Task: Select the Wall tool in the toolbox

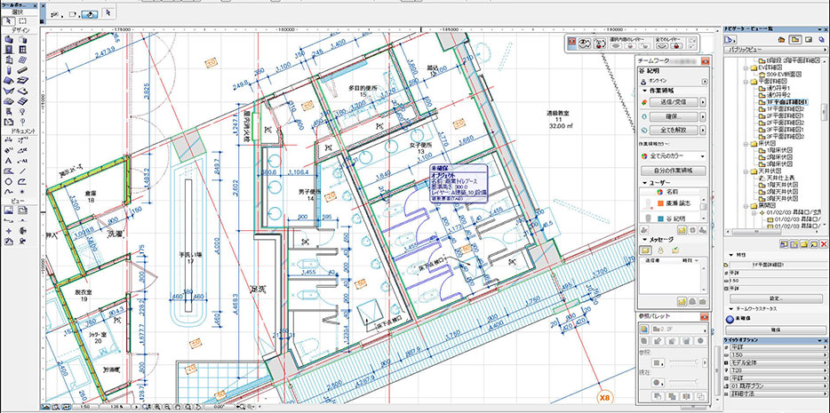Action: (x=9, y=40)
